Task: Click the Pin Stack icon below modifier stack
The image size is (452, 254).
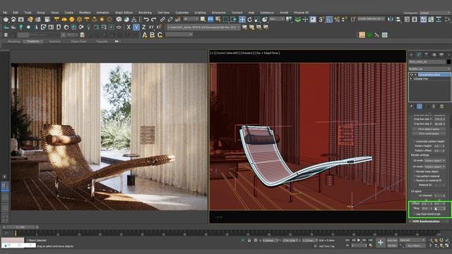Action: pyautogui.click(x=412, y=107)
